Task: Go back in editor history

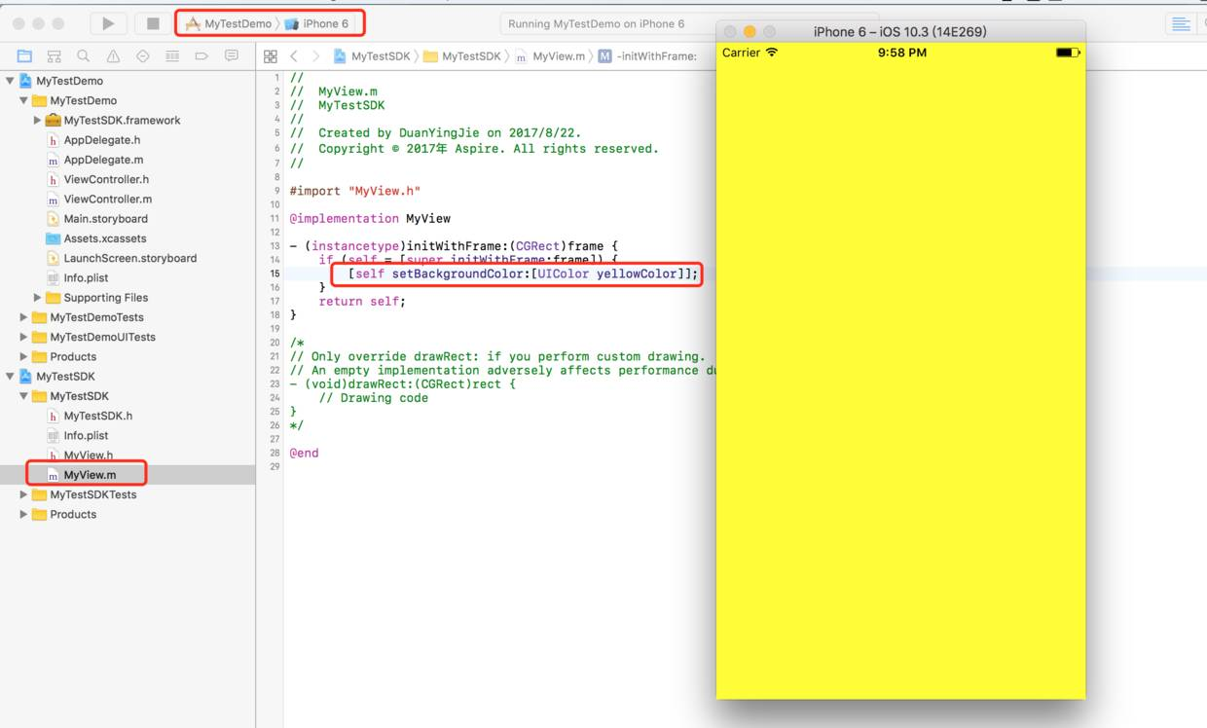Action: pyautogui.click(x=294, y=56)
